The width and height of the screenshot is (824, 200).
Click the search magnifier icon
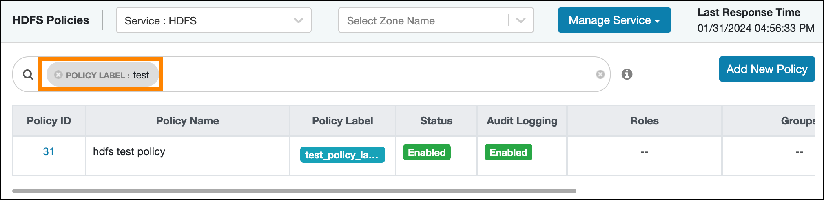[x=28, y=75]
